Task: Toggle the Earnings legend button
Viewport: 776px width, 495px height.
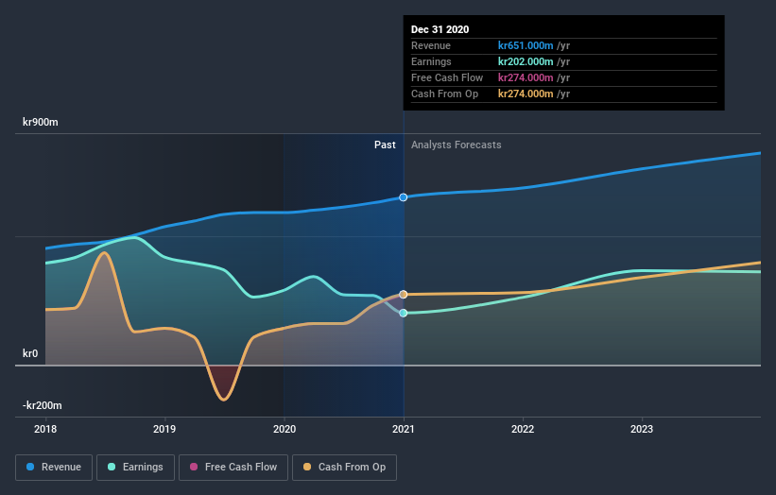Action: 135,468
